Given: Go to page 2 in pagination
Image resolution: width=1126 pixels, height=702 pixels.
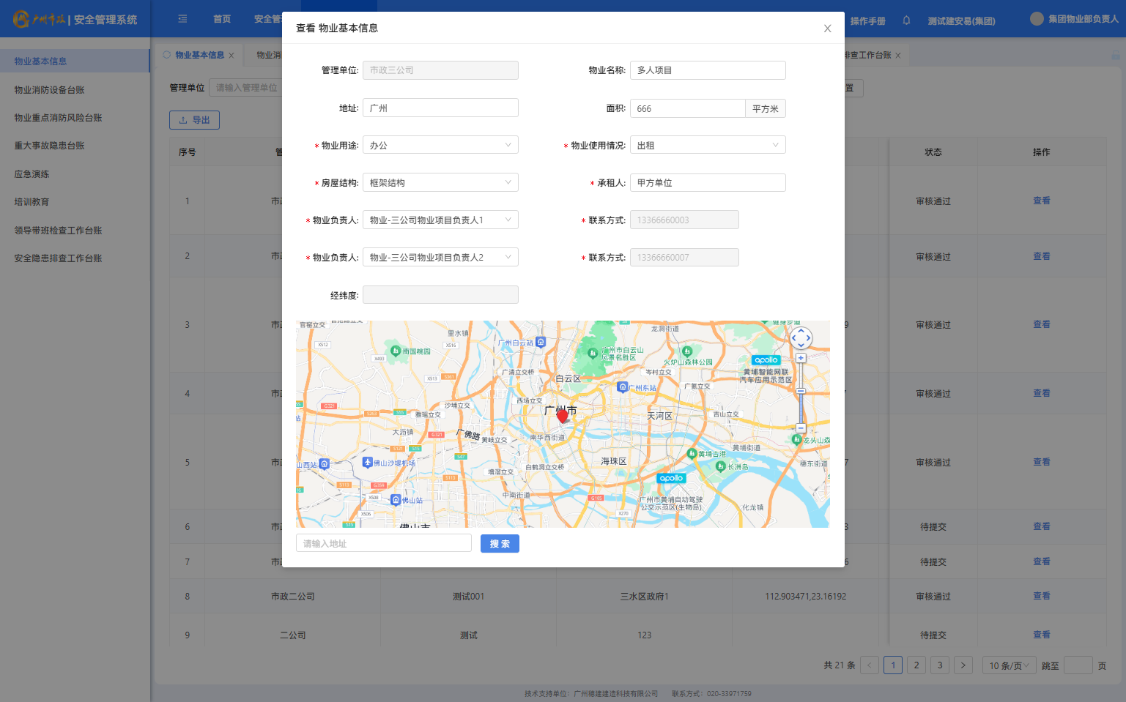Looking at the screenshot, I should [x=916, y=665].
